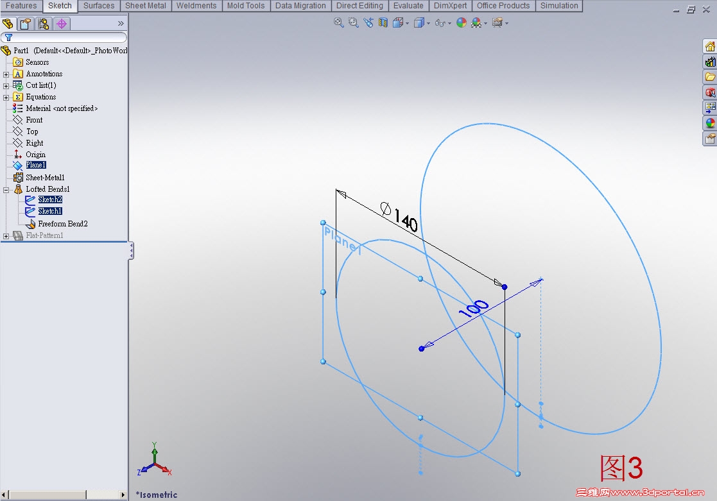Switch to the ConfigurationManager tab icon

point(44,23)
